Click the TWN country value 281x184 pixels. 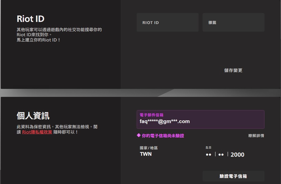146,154
